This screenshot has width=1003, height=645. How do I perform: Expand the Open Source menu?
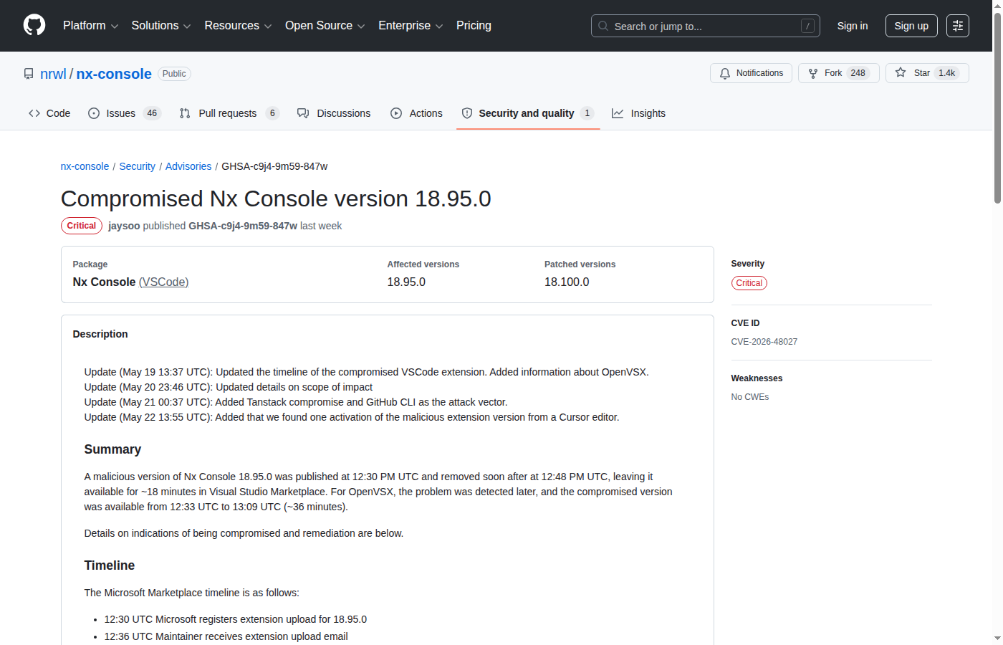(x=325, y=25)
